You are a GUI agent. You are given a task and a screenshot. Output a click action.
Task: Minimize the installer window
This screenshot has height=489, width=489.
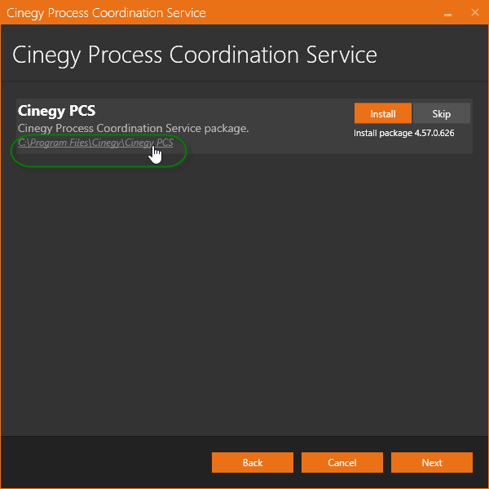coord(447,14)
